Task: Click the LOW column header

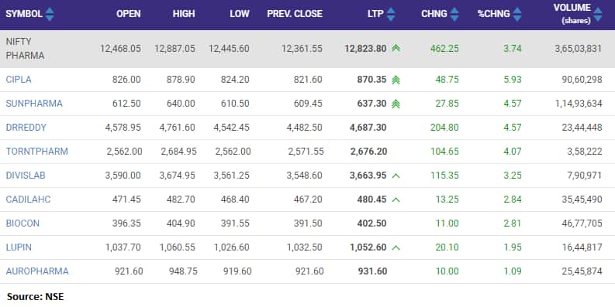Action: (240, 14)
